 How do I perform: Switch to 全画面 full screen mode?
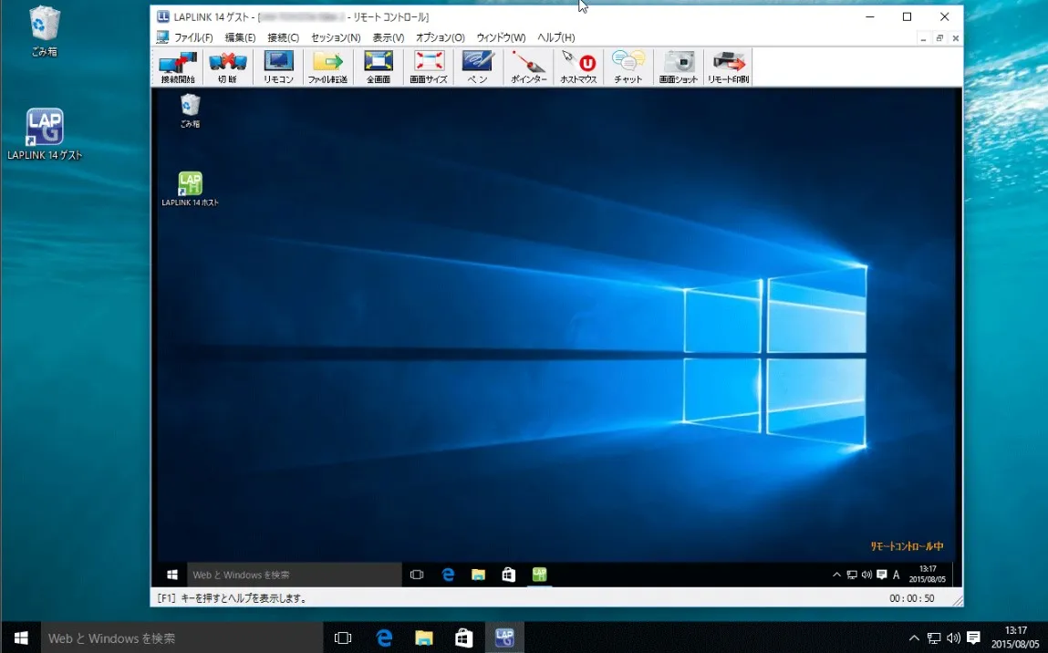click(379, 67)
